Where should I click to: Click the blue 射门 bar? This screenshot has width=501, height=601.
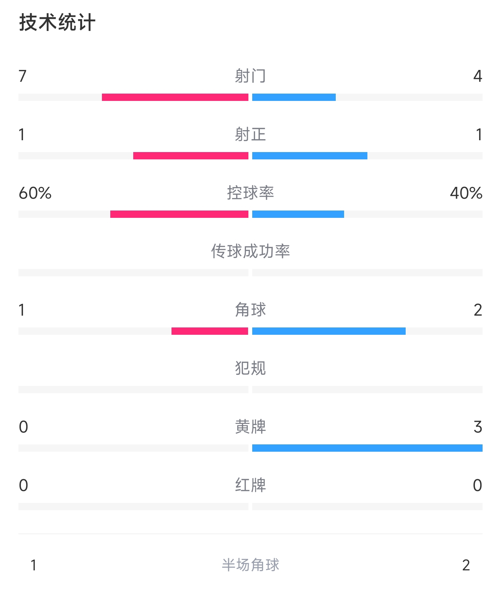coord(294,97)
